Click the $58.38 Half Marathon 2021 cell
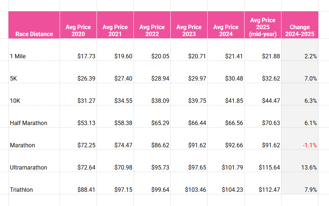The height and width of the screenshot is (206, 329). pyautogui.click(x=115, y=116)
